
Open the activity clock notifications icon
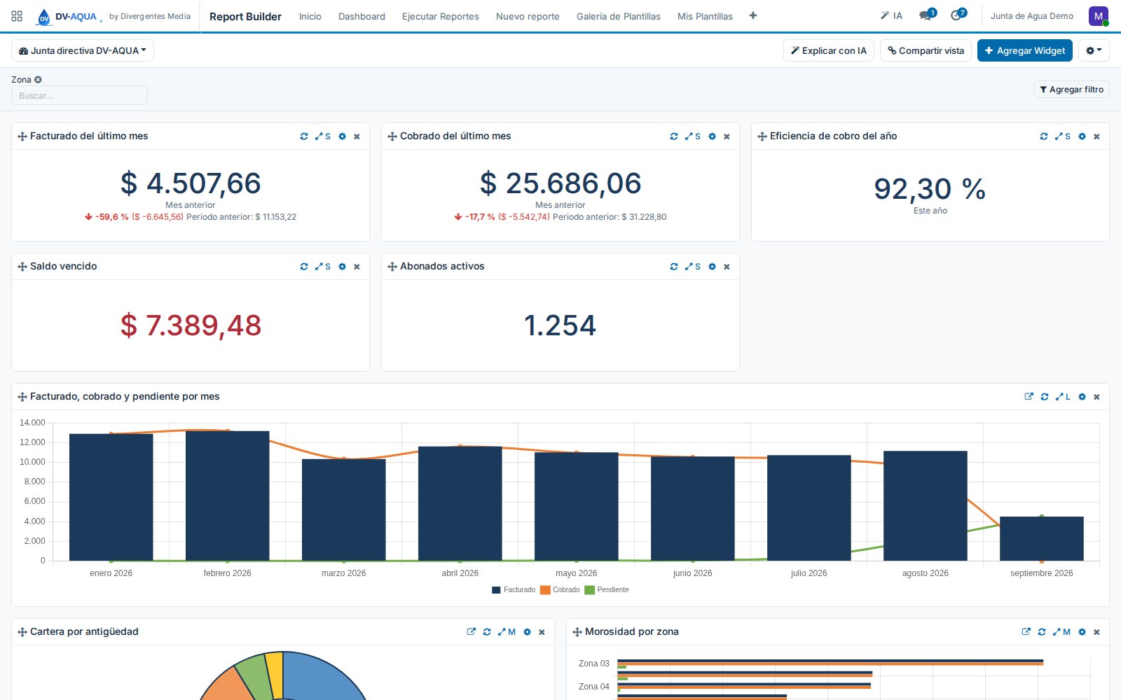[x=958, y=15]
